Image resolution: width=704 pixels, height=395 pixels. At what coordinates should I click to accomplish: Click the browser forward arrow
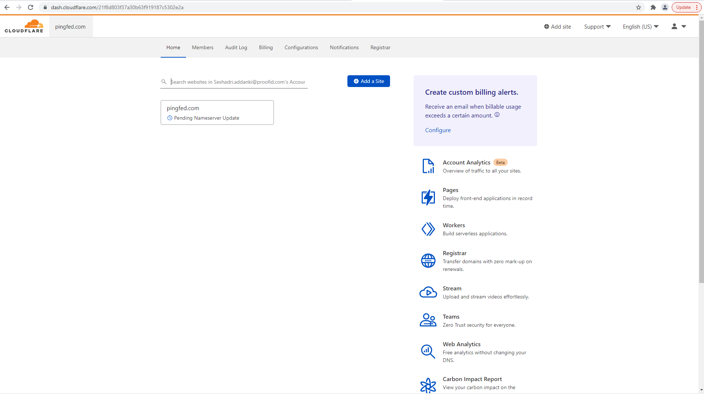pos(19,7)
